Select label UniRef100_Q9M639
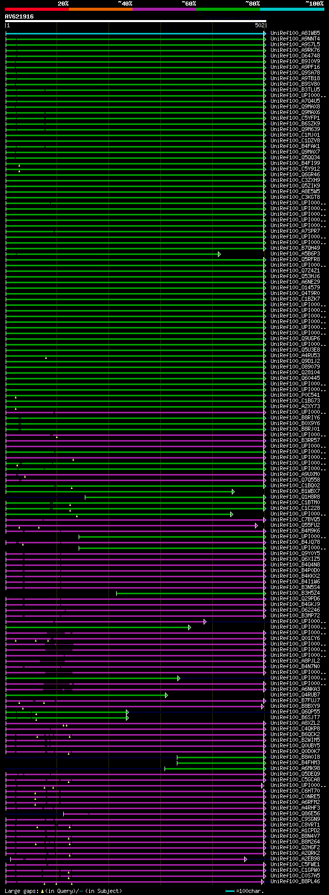The width and height of the screenshot is (329, 895). [295, 130]
